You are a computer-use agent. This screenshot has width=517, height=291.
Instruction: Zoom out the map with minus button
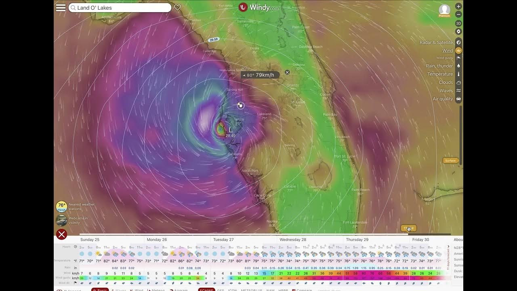click(458, 14)
